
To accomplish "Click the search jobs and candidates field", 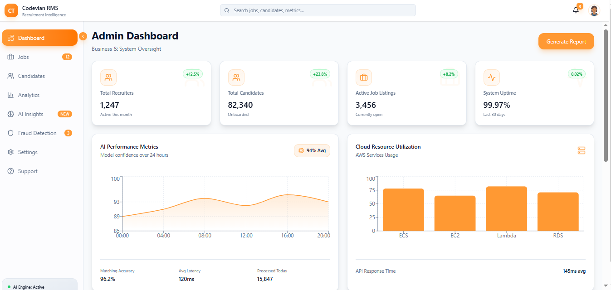I will click(318, 10).
